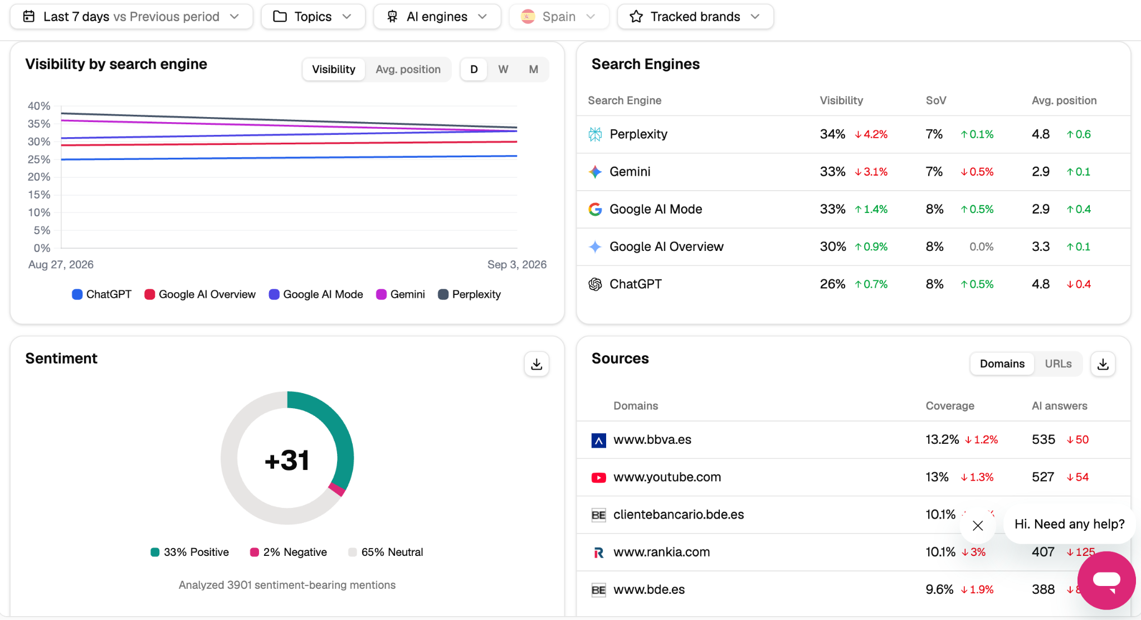Switch the chart to Avg. position metric
Viewport: 1141px width, 620px height.
pos(408,70)
